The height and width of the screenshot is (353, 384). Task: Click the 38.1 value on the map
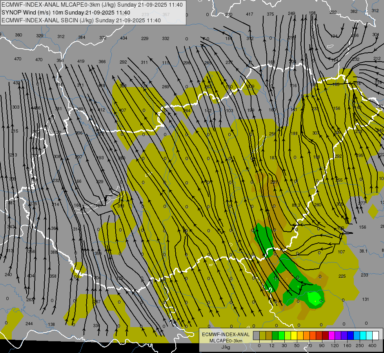point(364,251)
